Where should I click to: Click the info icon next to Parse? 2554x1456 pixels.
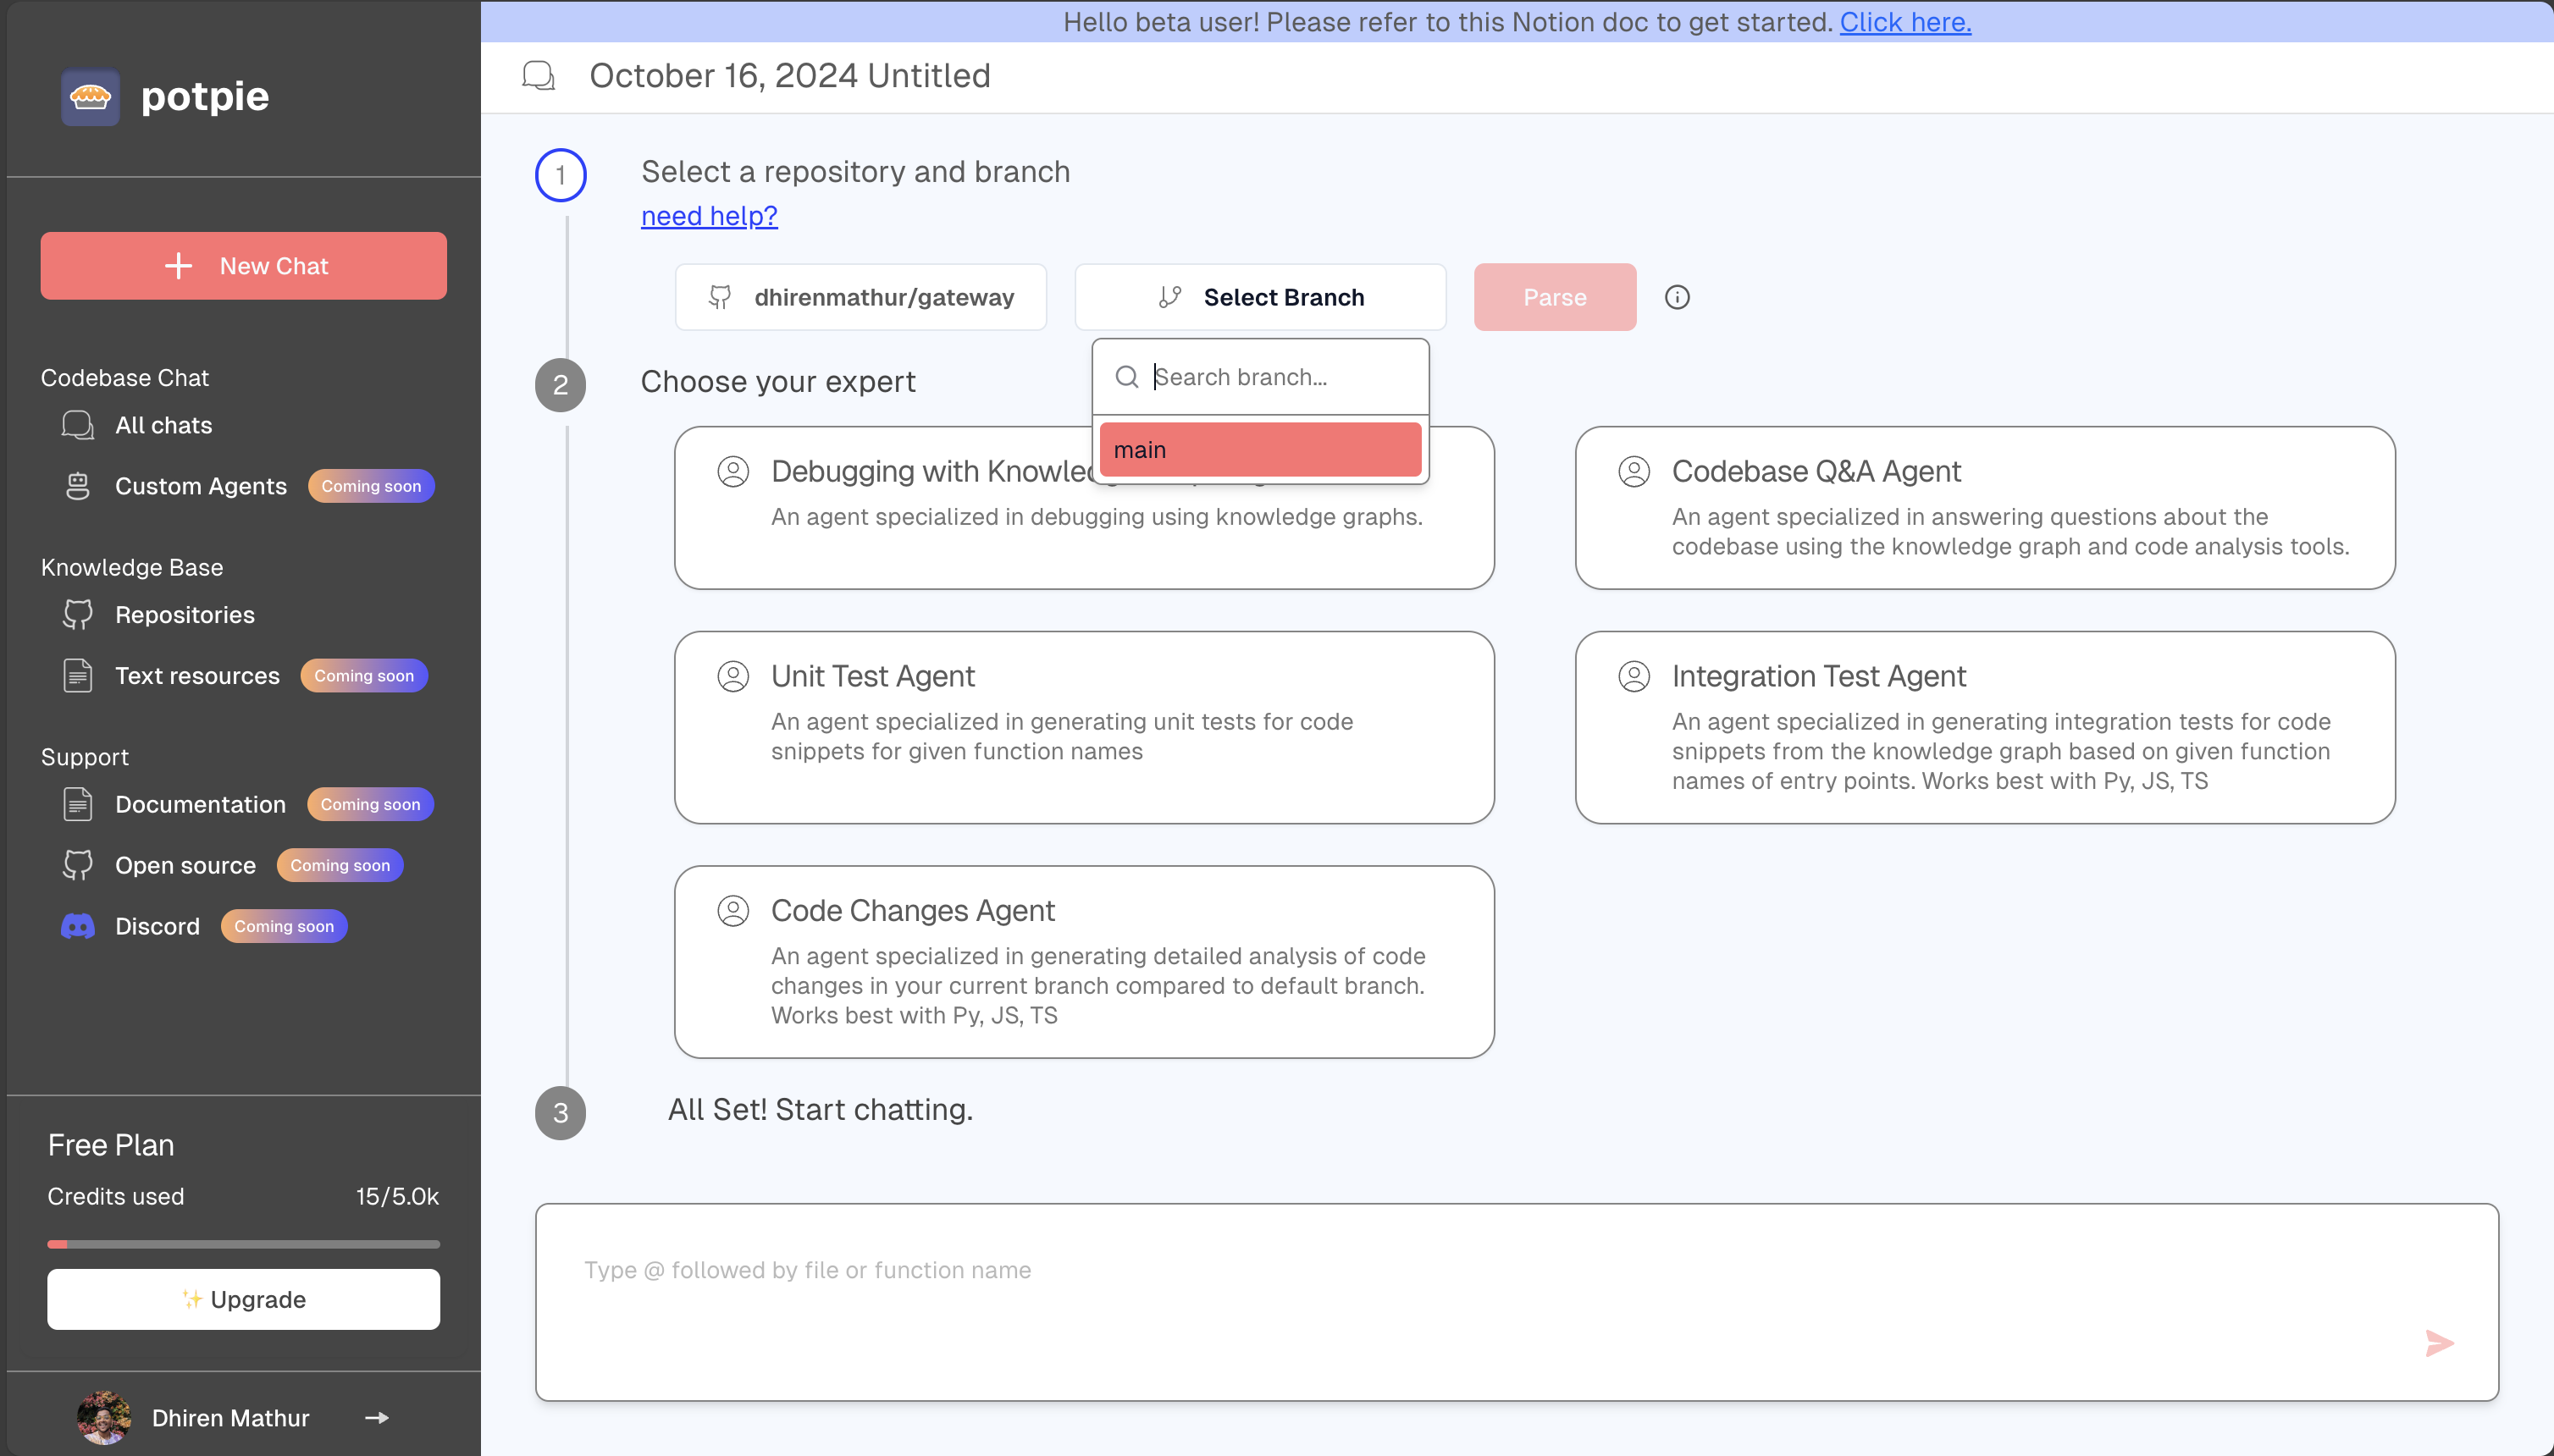pos(1677,297)
